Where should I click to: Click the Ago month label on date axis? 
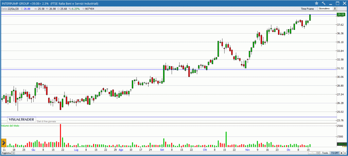point(121,150)
